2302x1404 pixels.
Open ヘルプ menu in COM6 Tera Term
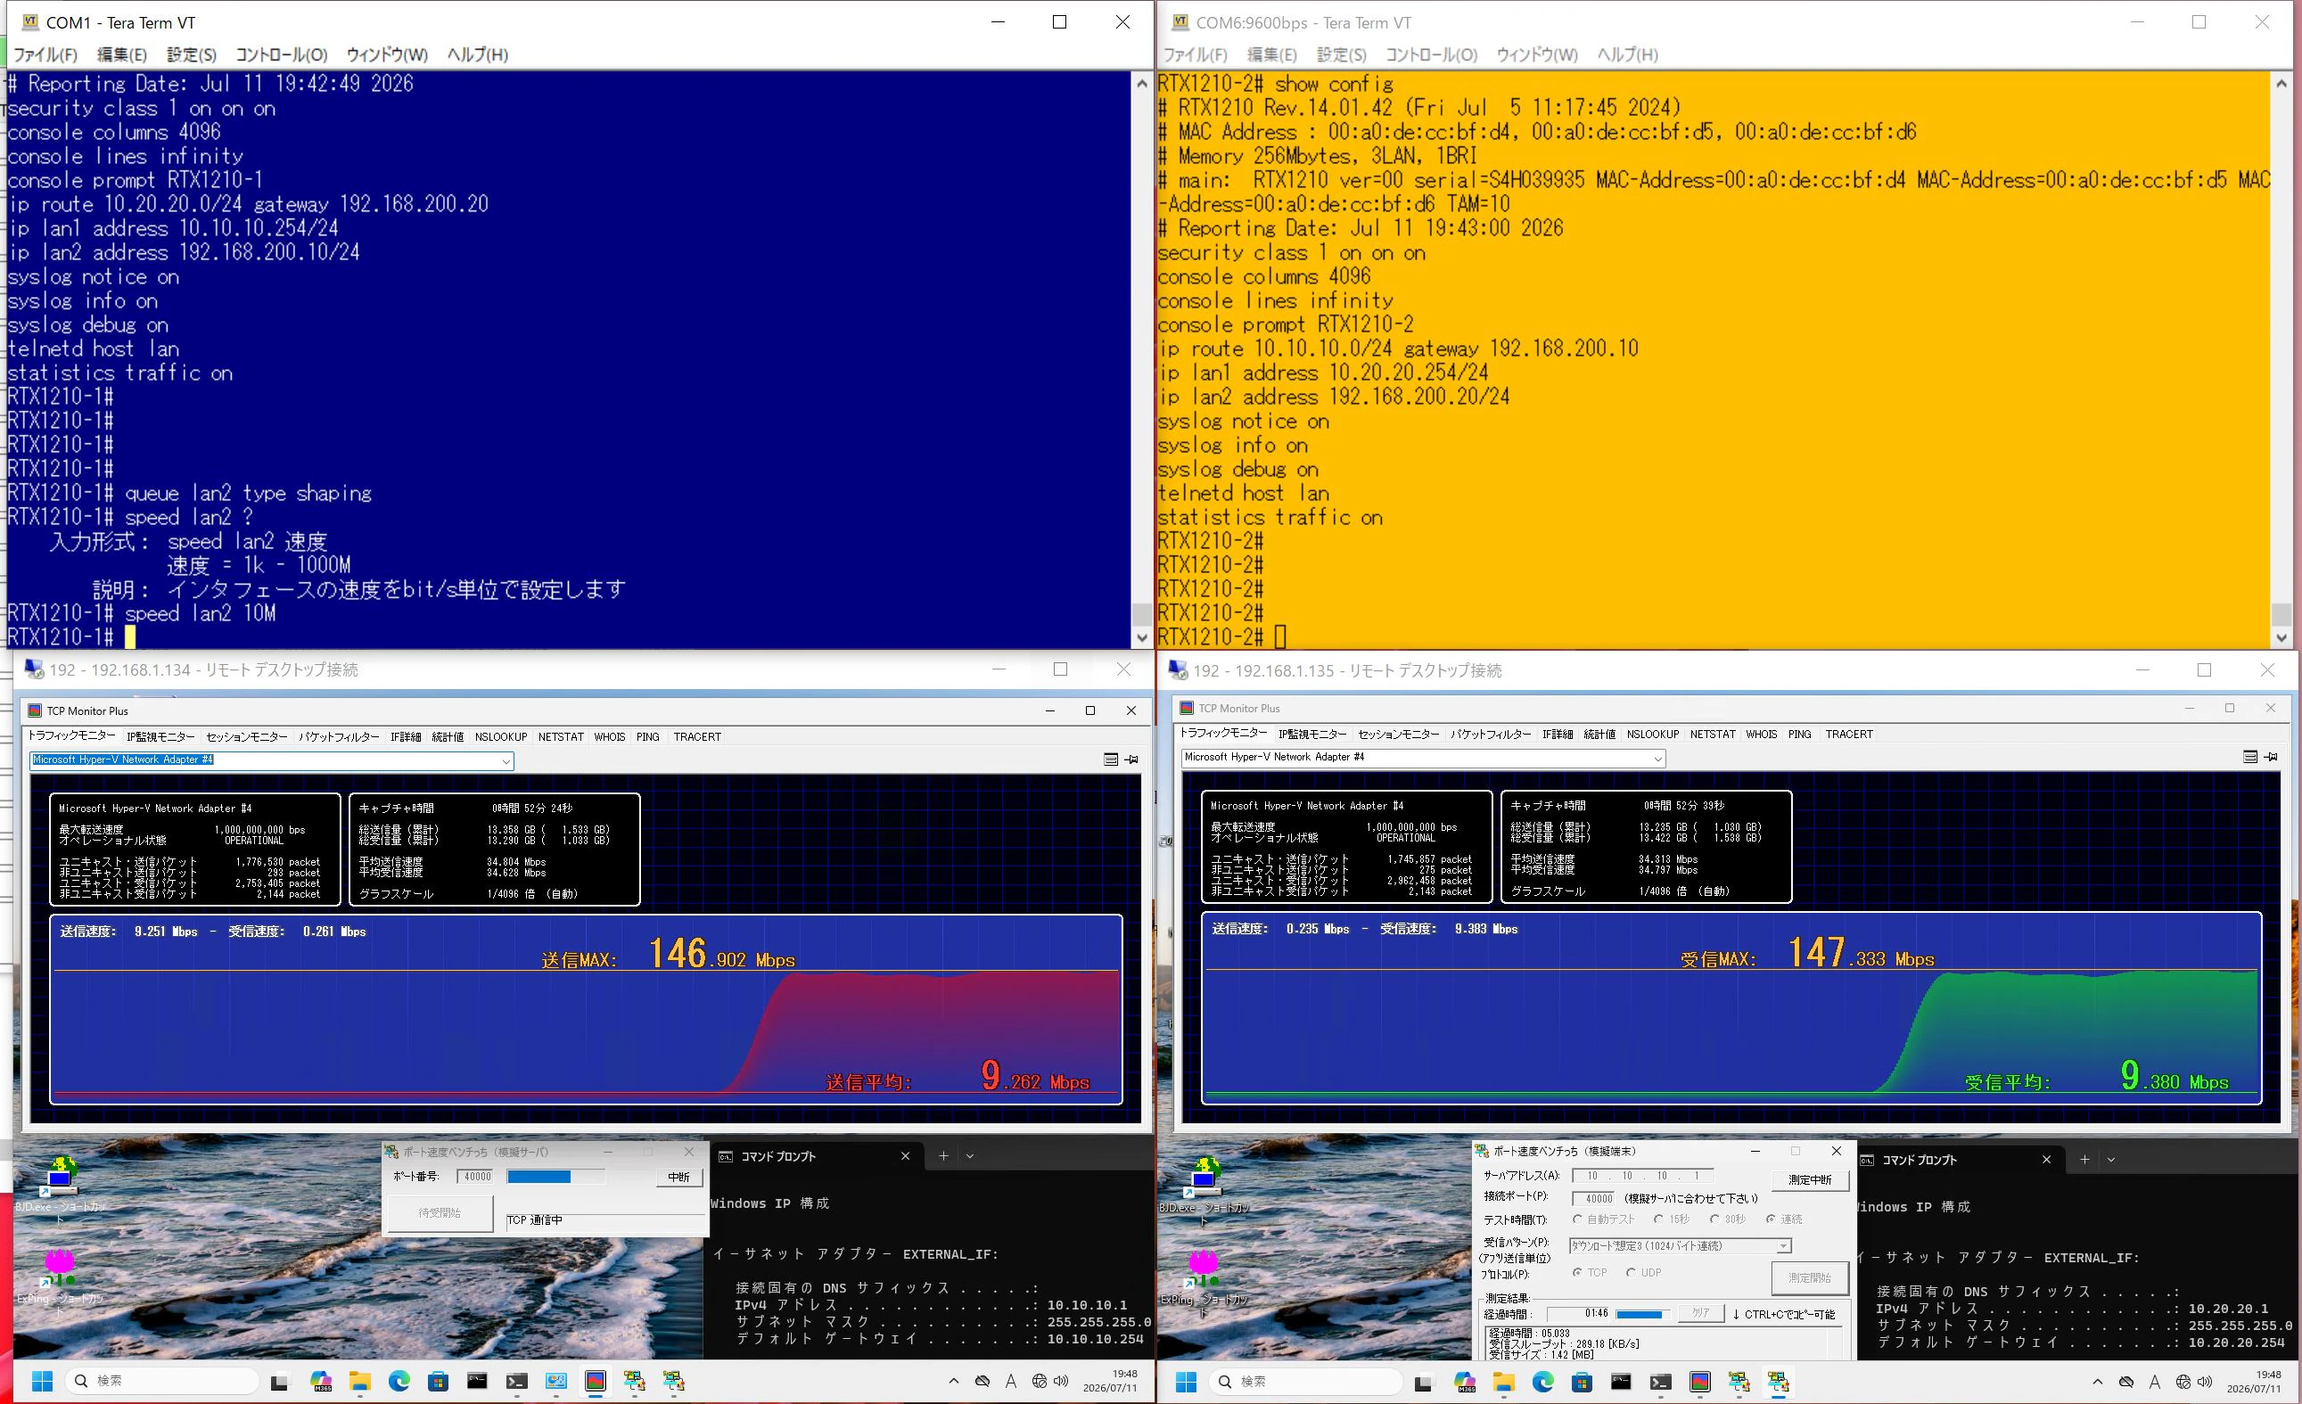pos(1627,54)
